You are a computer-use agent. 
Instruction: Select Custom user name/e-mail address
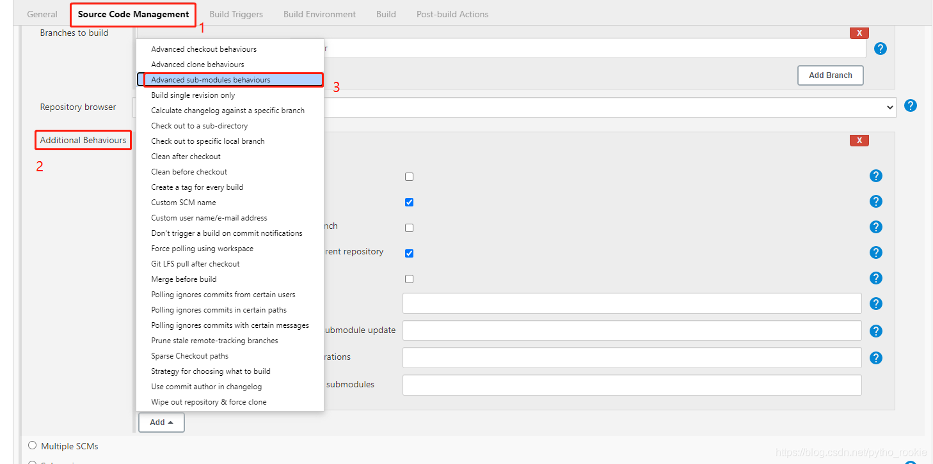[x=230, y=218]
